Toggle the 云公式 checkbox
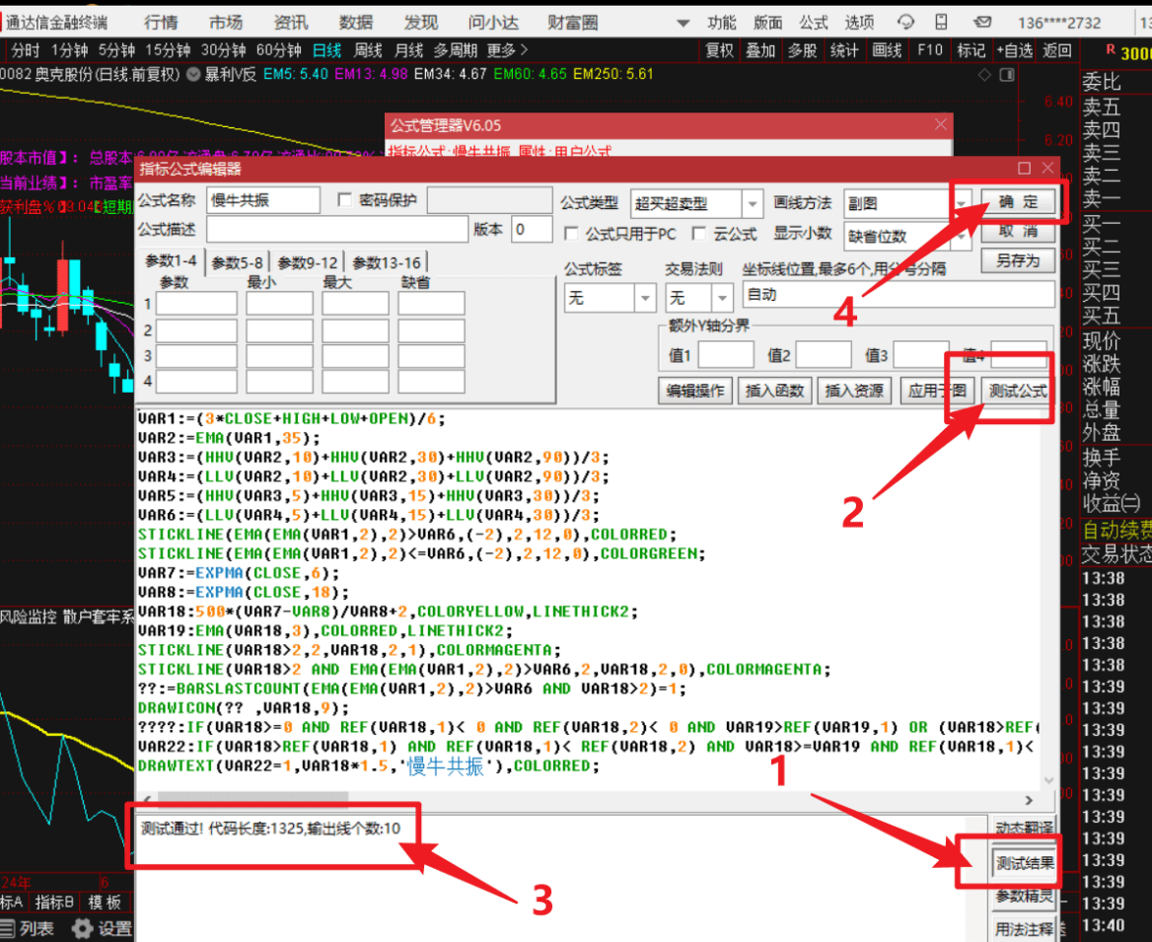This screenshot has height=942, width=1152. click(698, 234)
